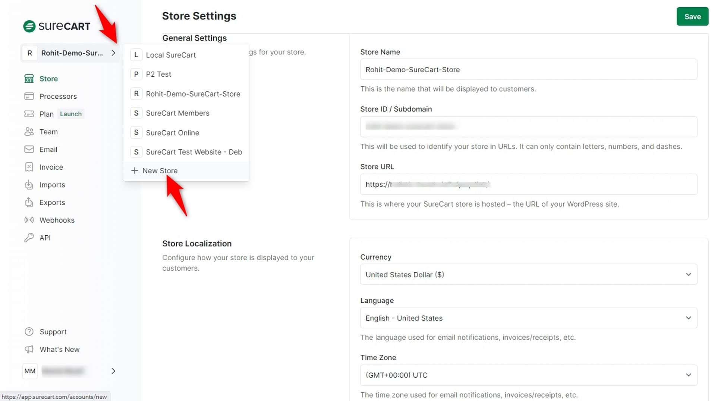
Task: Open the Time Zone dropdown
Action: [528, 375]
